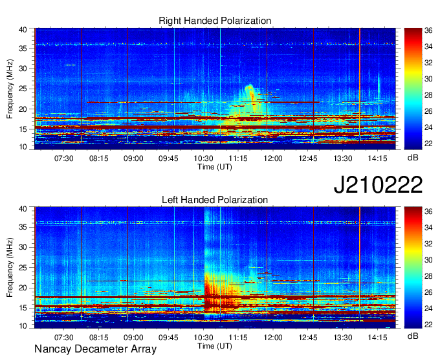Click the 09:00 time tick of the Right Handed plot
The image size is (440, 357).
click(x=133, y=158)
